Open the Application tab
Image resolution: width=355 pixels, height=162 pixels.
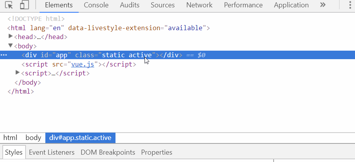291,5
